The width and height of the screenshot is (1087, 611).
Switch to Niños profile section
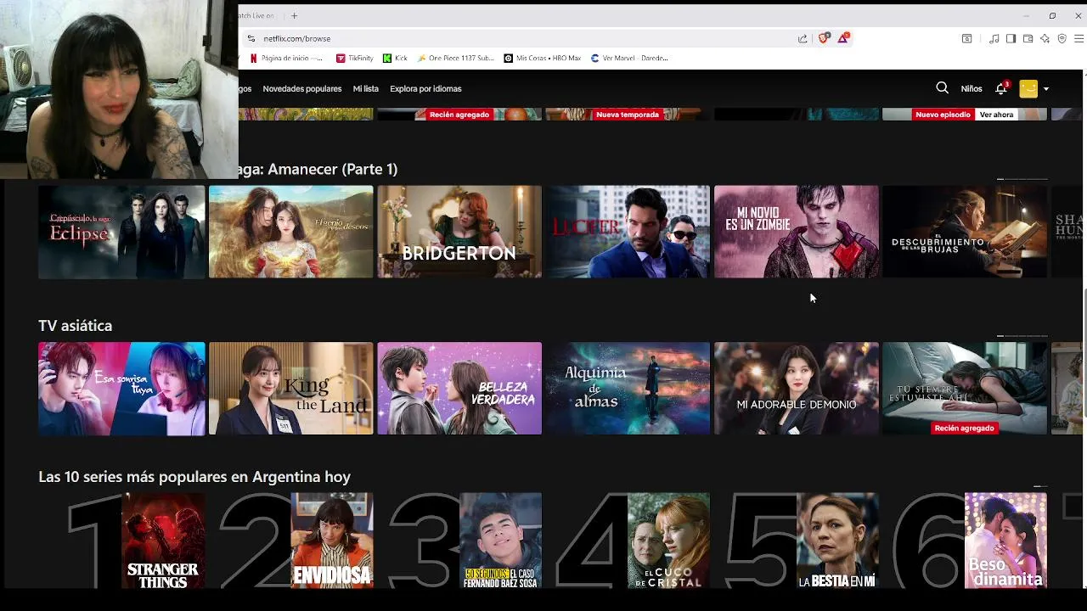click(x=972, y=88)
